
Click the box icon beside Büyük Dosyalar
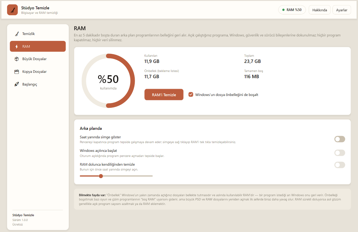point(17,59)
